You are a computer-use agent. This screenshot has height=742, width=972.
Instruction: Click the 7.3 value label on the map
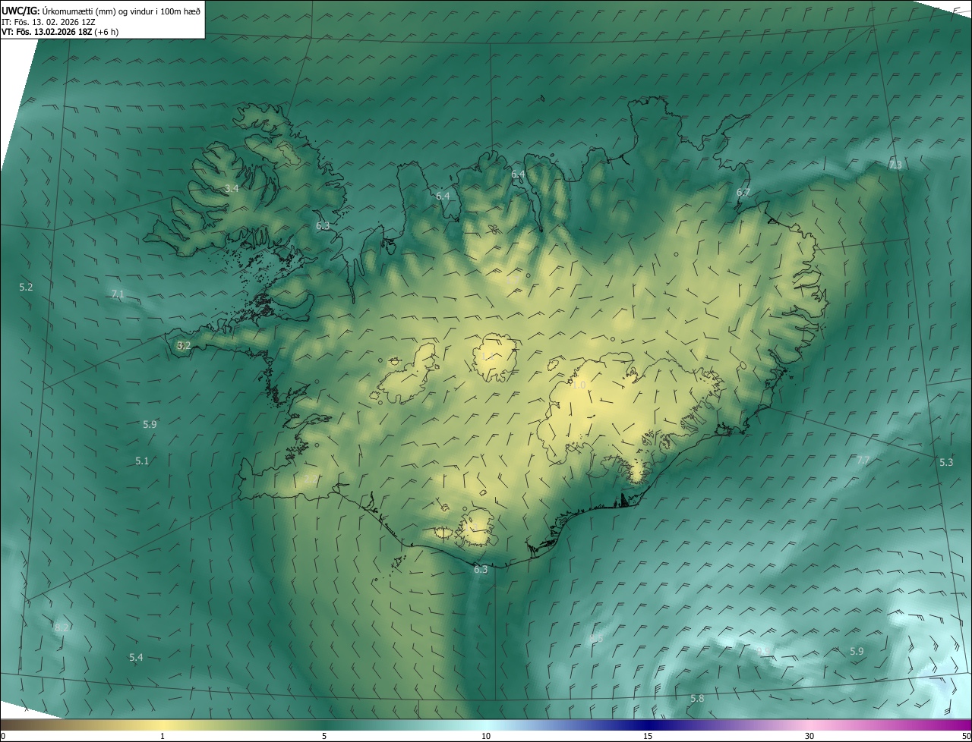[x=896, y=165]
